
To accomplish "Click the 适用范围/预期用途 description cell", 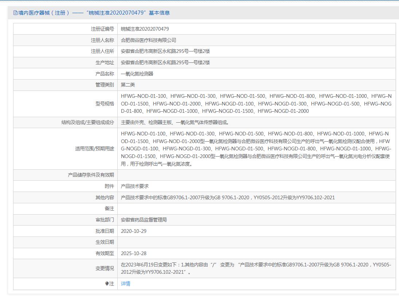I will (256, 149).
